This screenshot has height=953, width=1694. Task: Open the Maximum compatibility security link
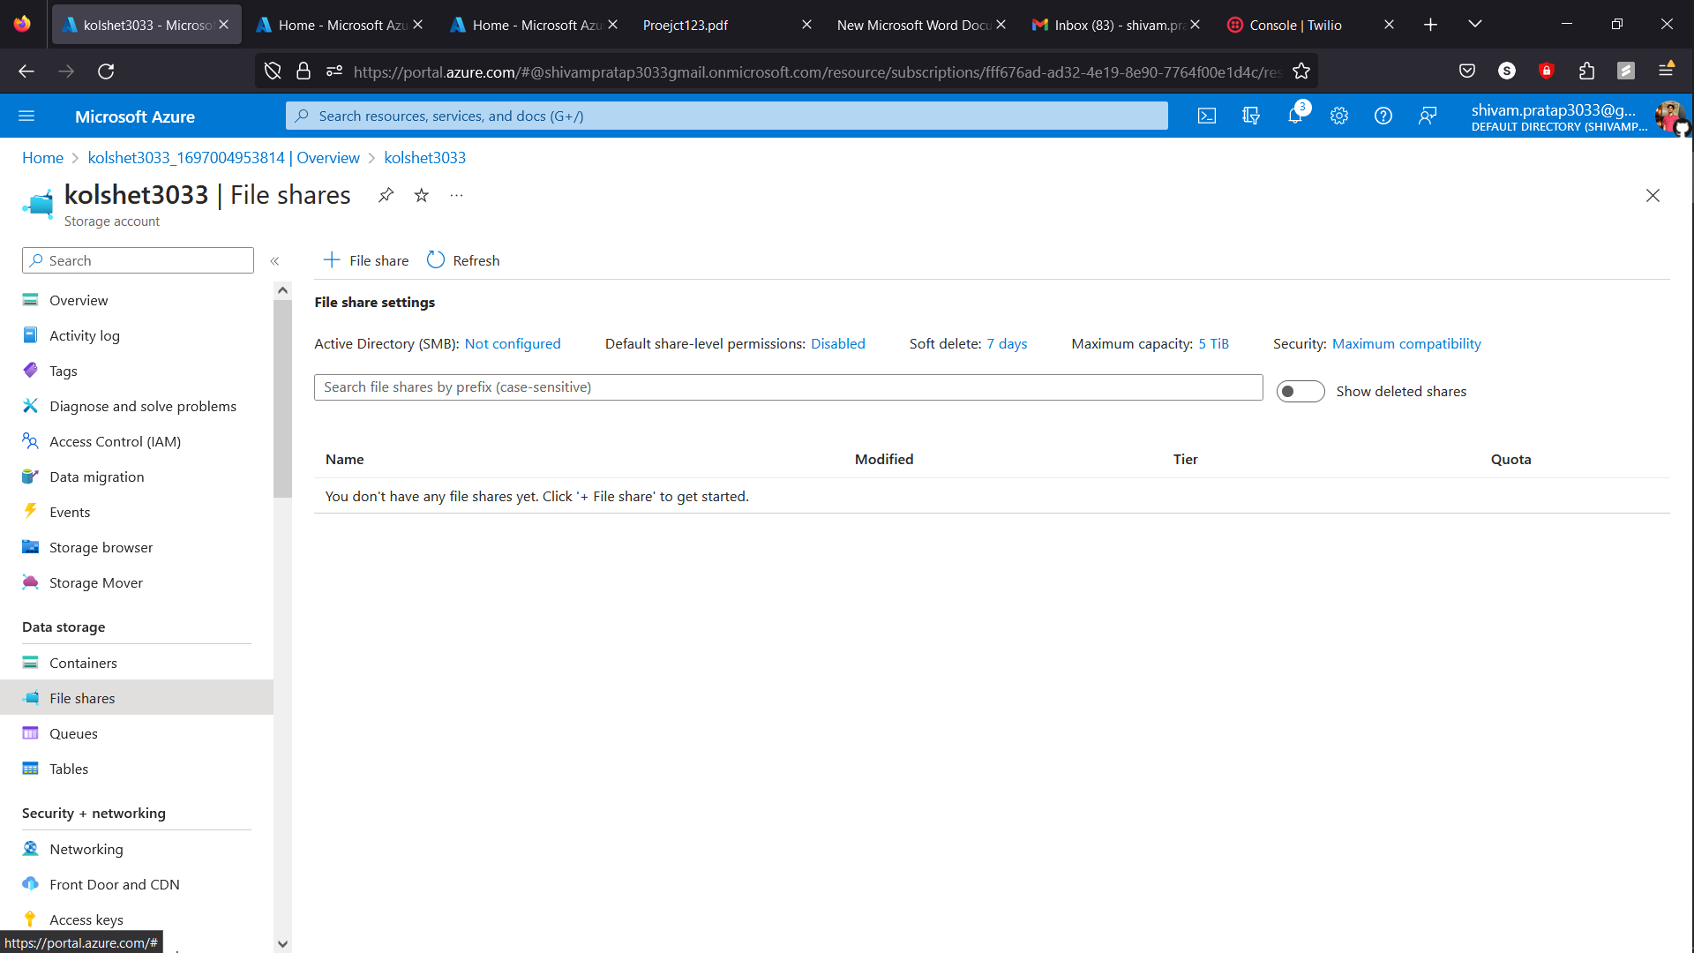(x=1407, y=343)
